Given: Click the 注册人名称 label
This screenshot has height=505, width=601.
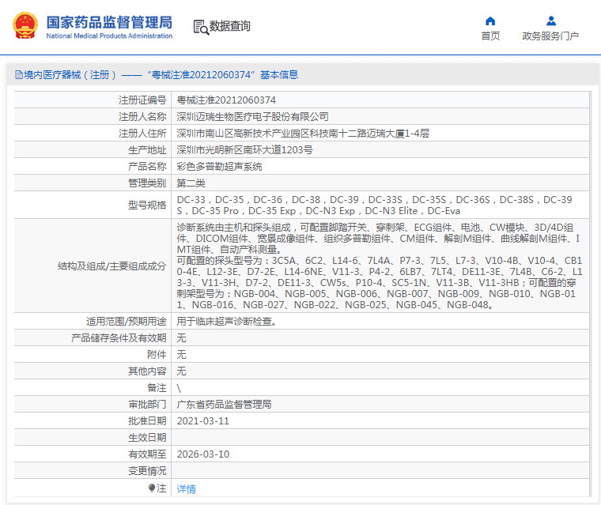Looking at the screenshot, I should (142, 116).
